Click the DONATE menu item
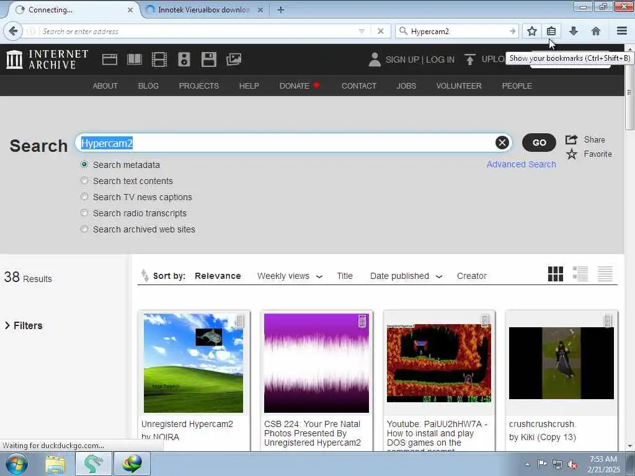The image size is (635, 476). pyautogui.click(x=300, y=86)
